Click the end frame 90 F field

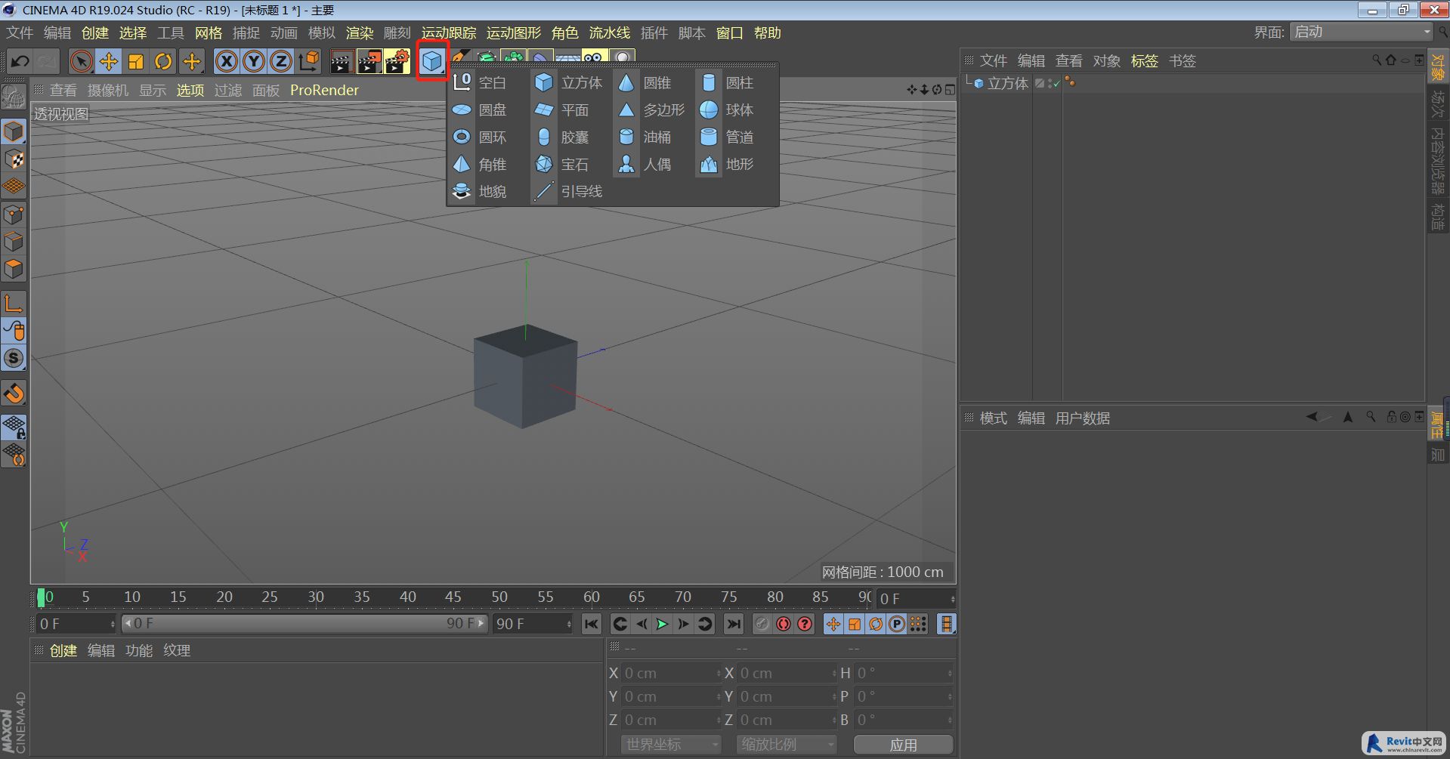pos(533,624)
